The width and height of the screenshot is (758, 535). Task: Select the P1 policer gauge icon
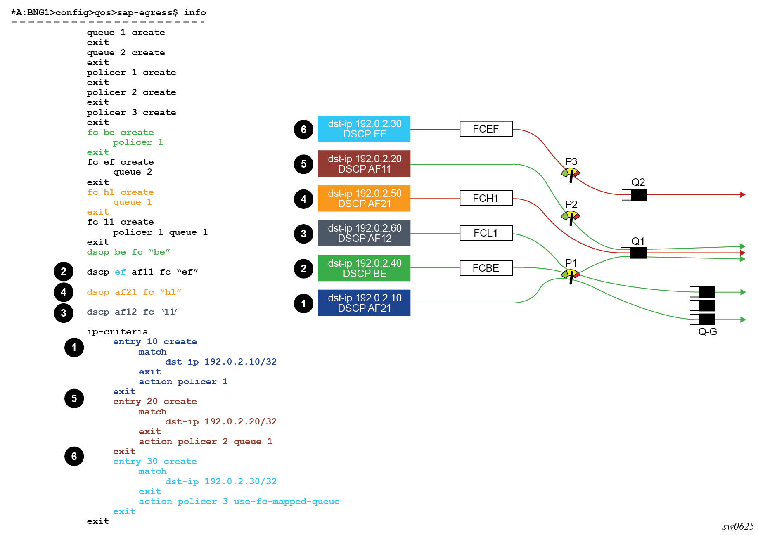(571, 275)
